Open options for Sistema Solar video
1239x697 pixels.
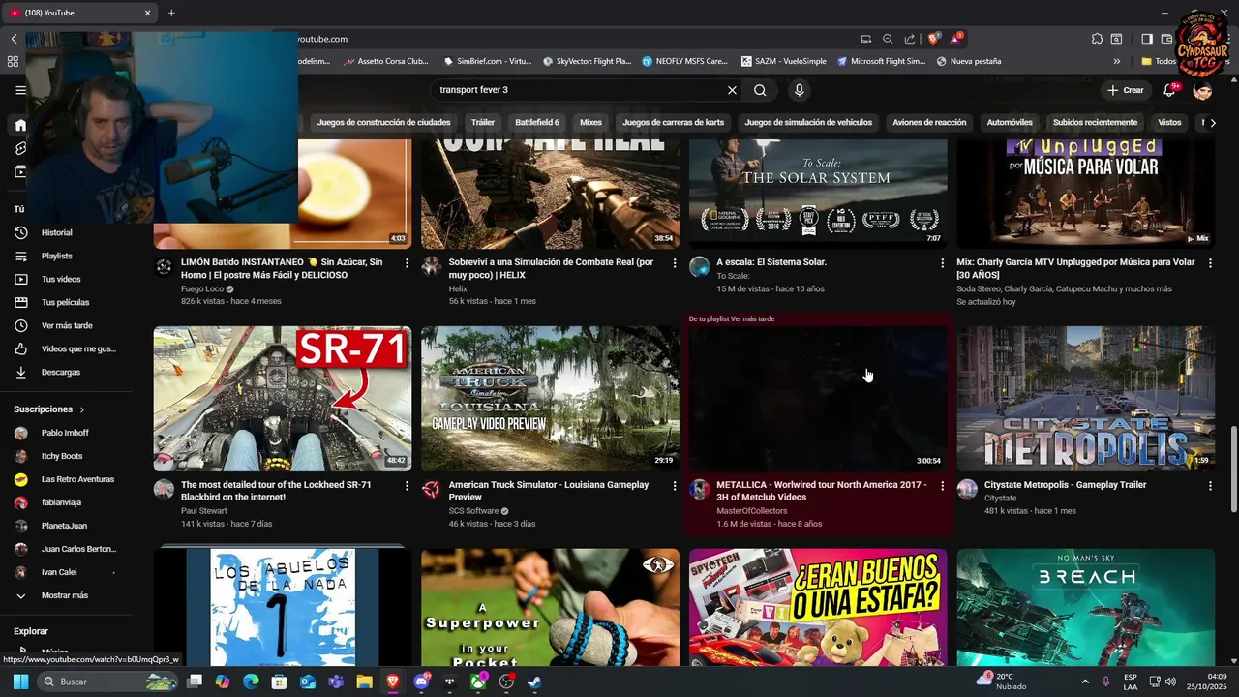(x=942, y=263)
